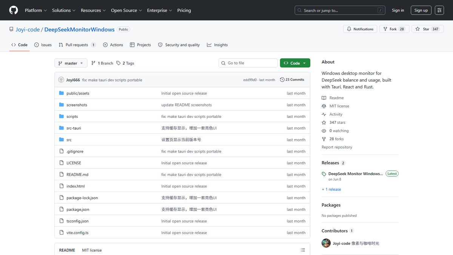453x255 pixels.
Task: Click the Joyi666 author avatar
Action: (61, 80)
